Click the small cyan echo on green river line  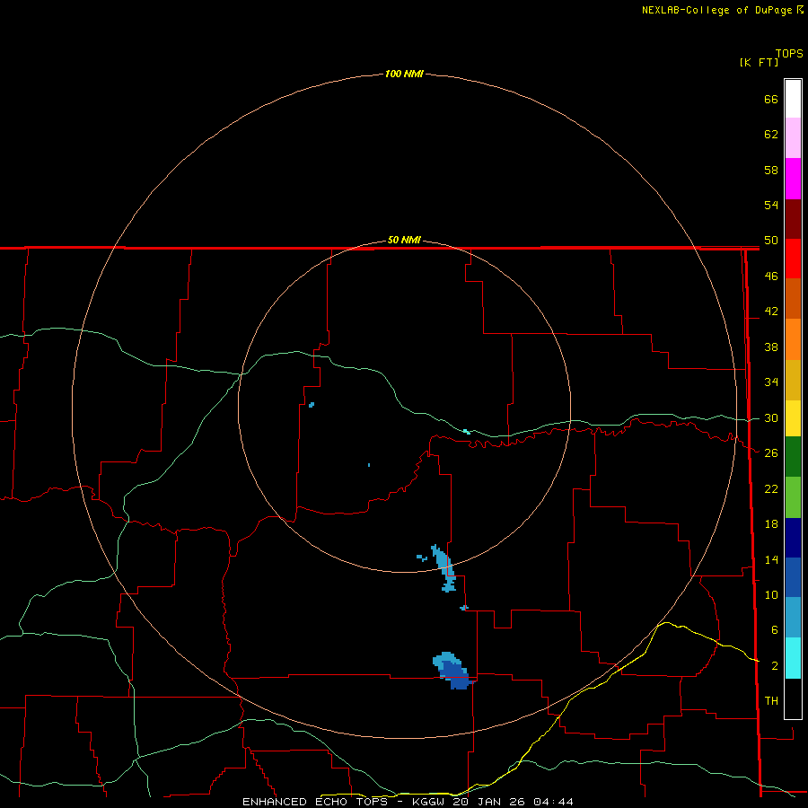click(x=466, y=431)
